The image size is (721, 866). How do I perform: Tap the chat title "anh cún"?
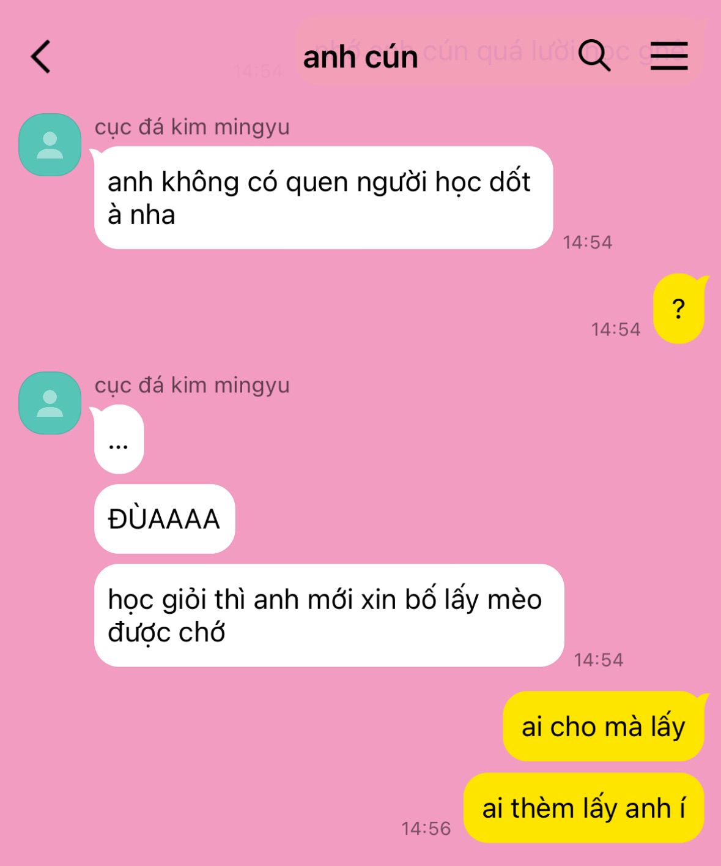360,57
